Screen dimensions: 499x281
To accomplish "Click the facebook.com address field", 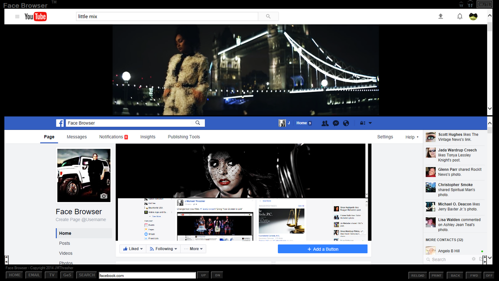I will tap(147, 275).
